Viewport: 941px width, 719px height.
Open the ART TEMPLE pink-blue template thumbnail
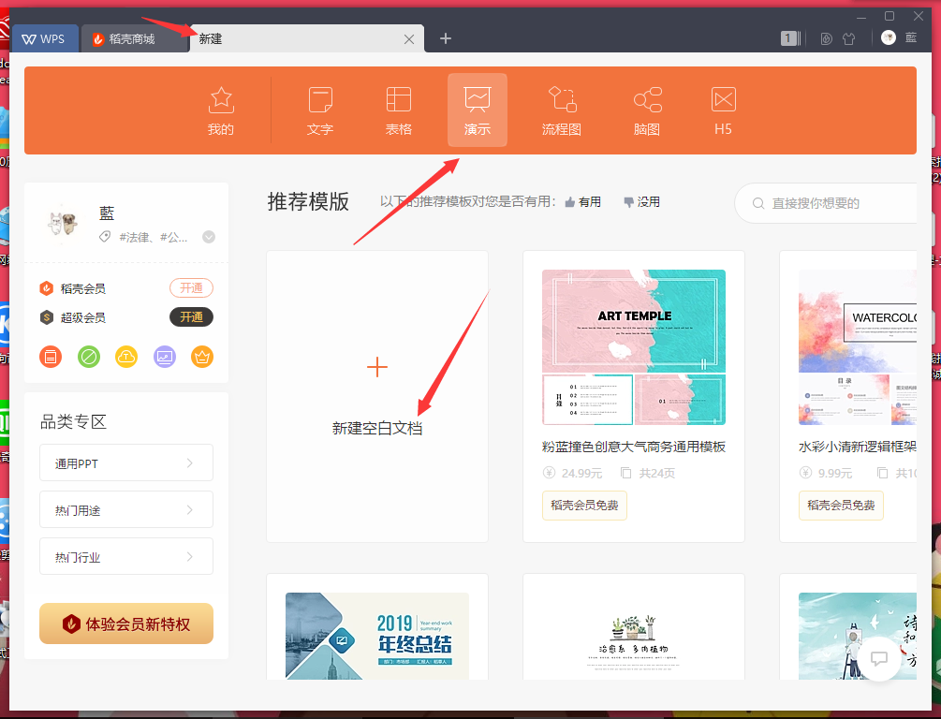click(x=634, y=347)
